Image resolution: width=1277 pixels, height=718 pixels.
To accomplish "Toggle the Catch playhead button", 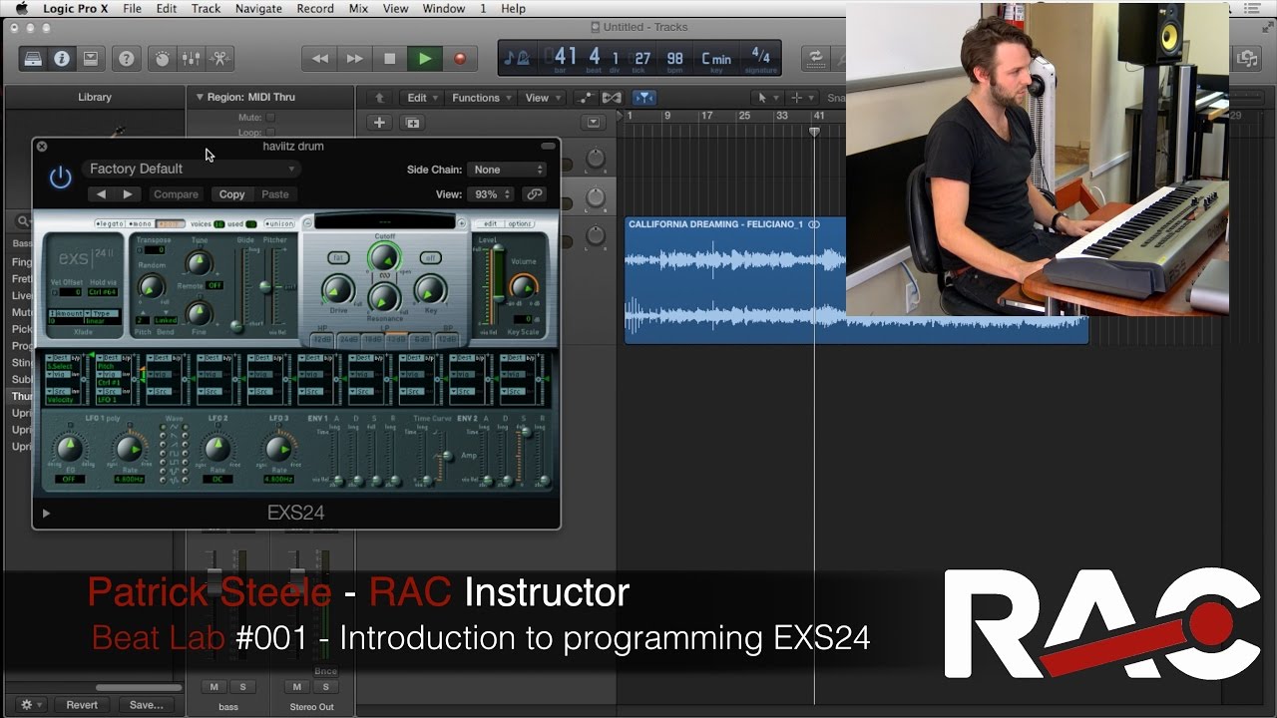I will pyautogui.click(x=644, y=98).
